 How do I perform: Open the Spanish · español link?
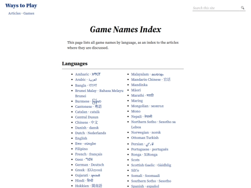tap(145, 186)
